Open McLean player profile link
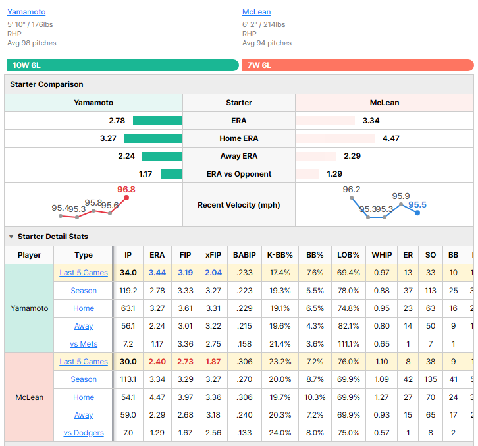 256,12
